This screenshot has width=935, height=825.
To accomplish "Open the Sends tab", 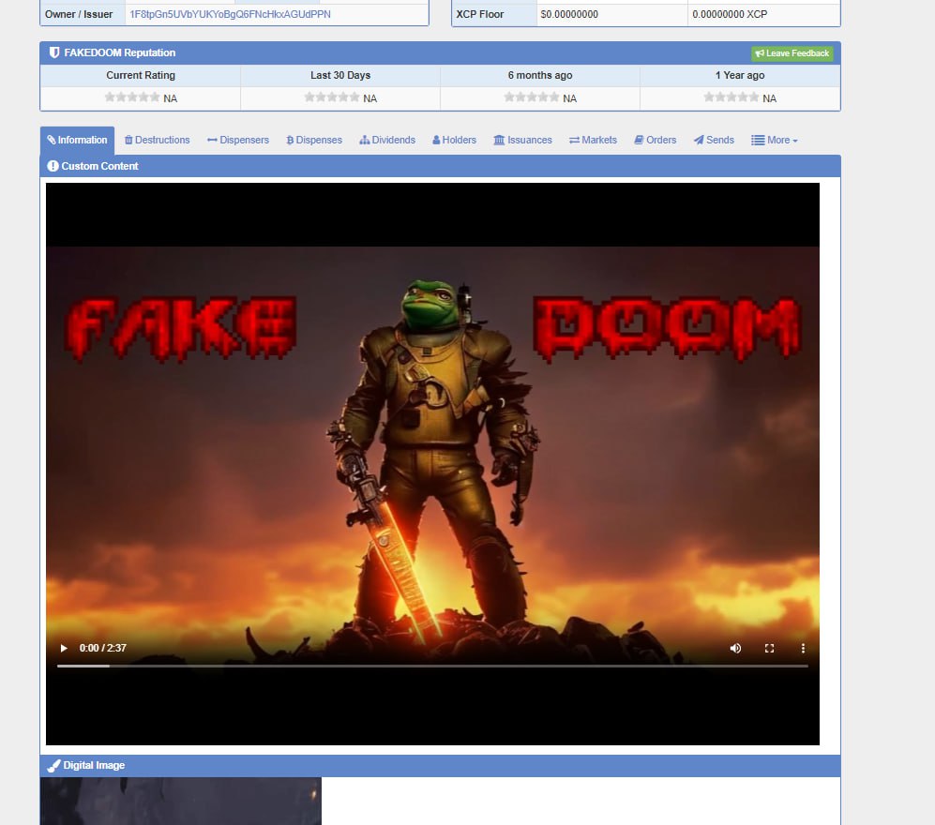I will (714, 140).
